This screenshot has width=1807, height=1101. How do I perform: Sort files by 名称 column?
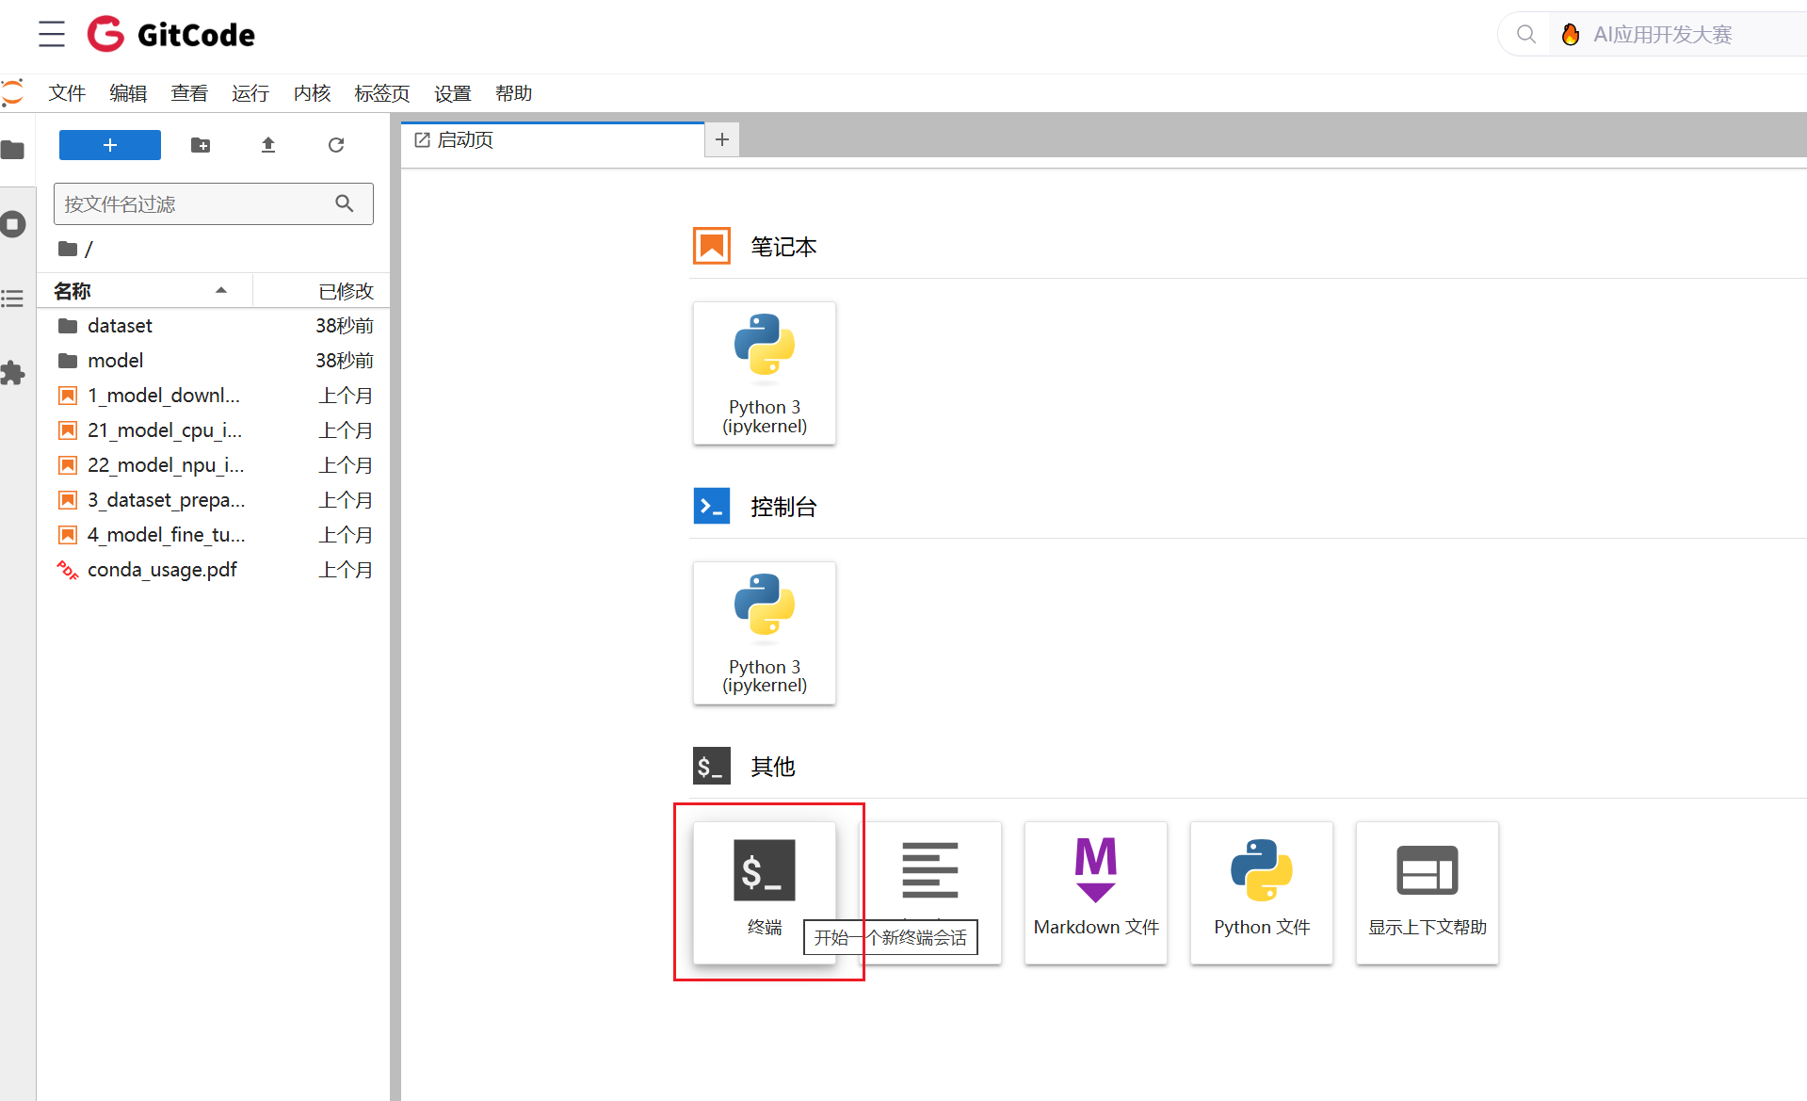[x=145, y=291]
